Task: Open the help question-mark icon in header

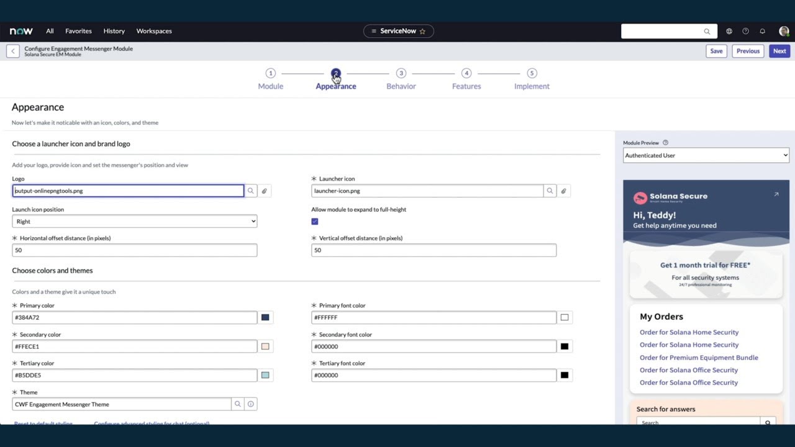Action: pos(745,31)
